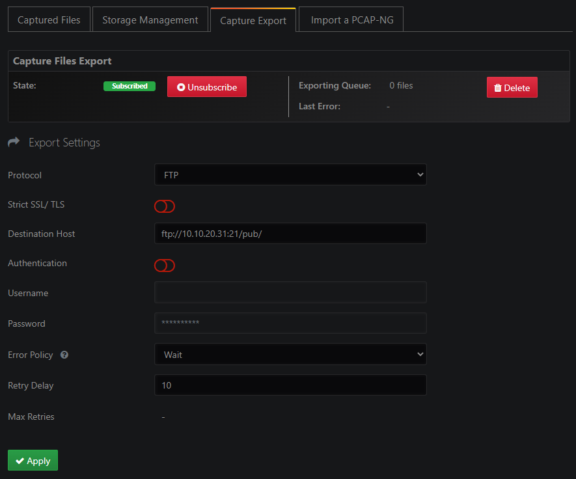Select the Import a PCAP-NG tab

350,20
